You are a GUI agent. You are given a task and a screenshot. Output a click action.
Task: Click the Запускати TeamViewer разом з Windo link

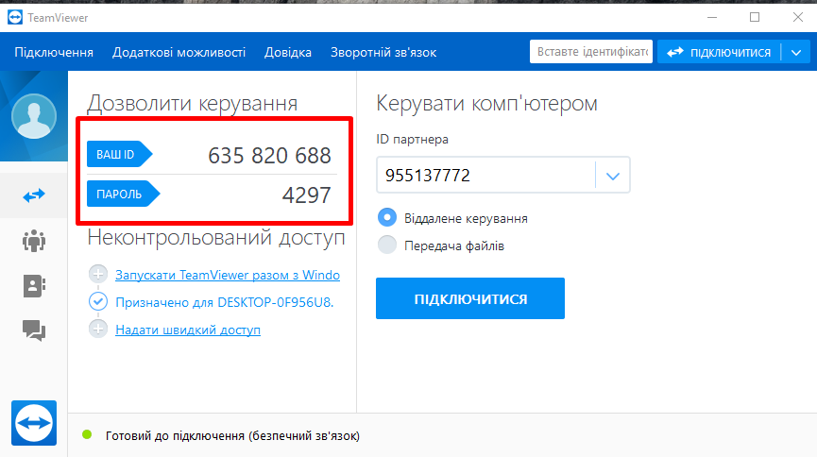(227, 276)
